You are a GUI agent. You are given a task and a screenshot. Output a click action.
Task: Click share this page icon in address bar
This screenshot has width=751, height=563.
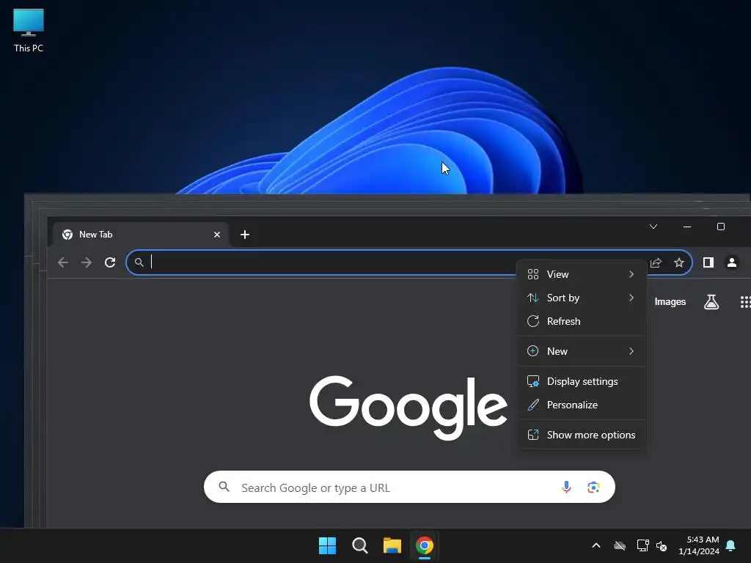point(656,262)
